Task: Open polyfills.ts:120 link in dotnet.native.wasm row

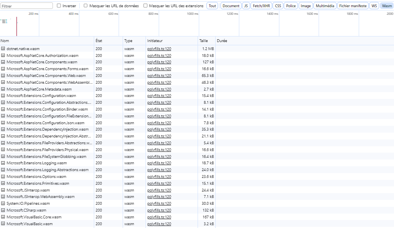Action: pos(159,49)
